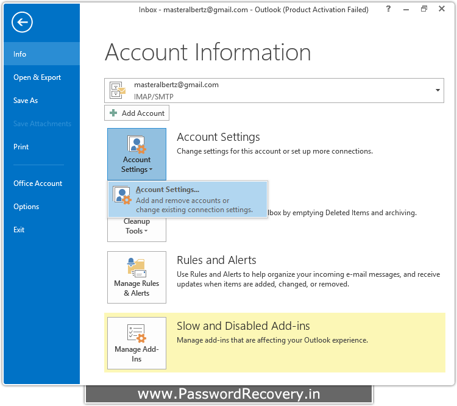Open Help via the question mark icon
457x406 pixels.
[x=388, y=9]
